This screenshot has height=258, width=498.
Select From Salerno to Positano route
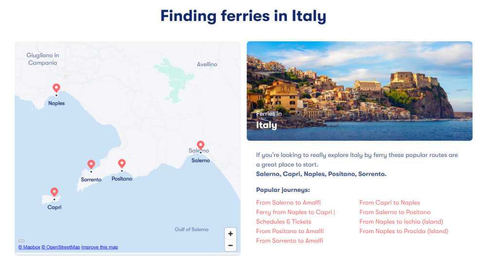coord(395,212)
